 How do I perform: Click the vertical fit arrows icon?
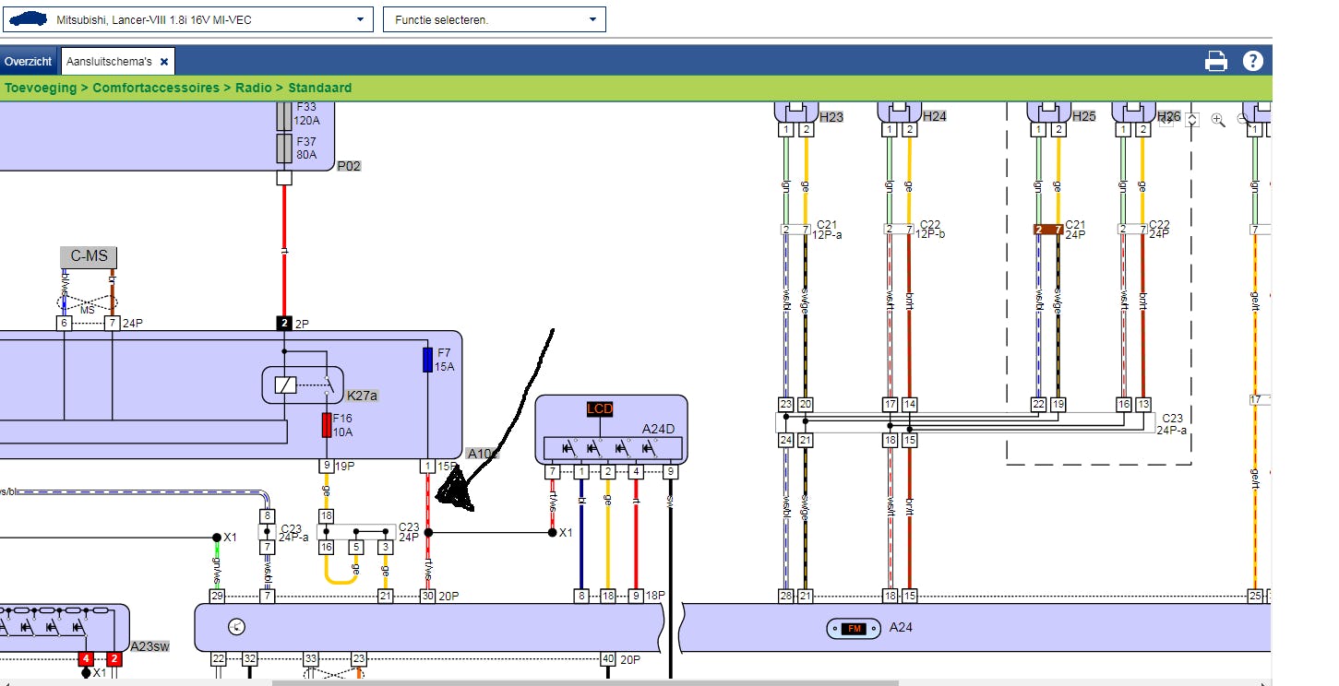(1192, 120)
